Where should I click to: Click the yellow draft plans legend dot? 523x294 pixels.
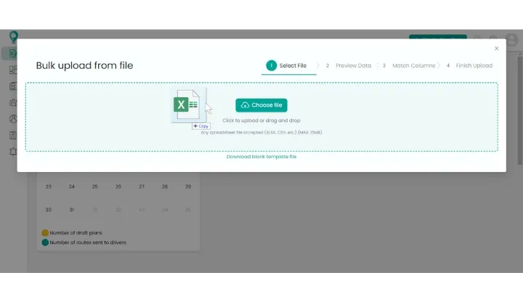(x=45, y=233)
